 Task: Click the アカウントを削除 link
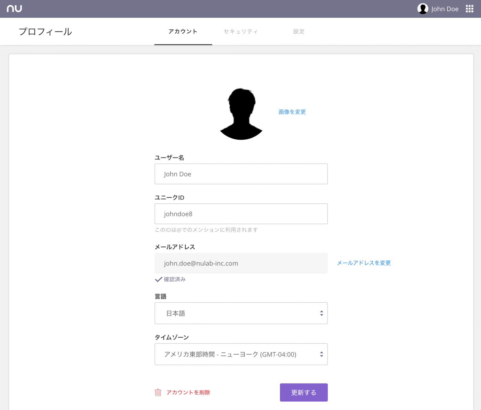coord(188,392)
